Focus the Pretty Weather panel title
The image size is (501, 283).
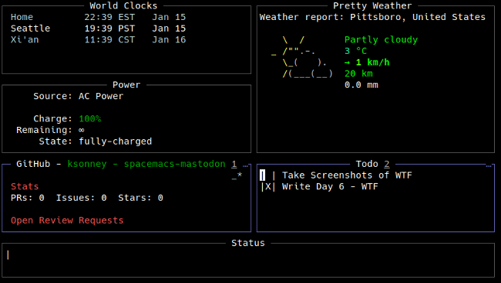tap(372, 5)
